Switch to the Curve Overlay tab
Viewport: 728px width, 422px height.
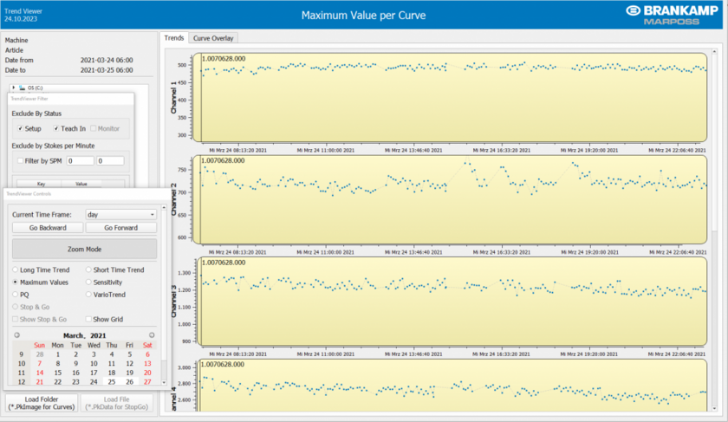(213, 38)
